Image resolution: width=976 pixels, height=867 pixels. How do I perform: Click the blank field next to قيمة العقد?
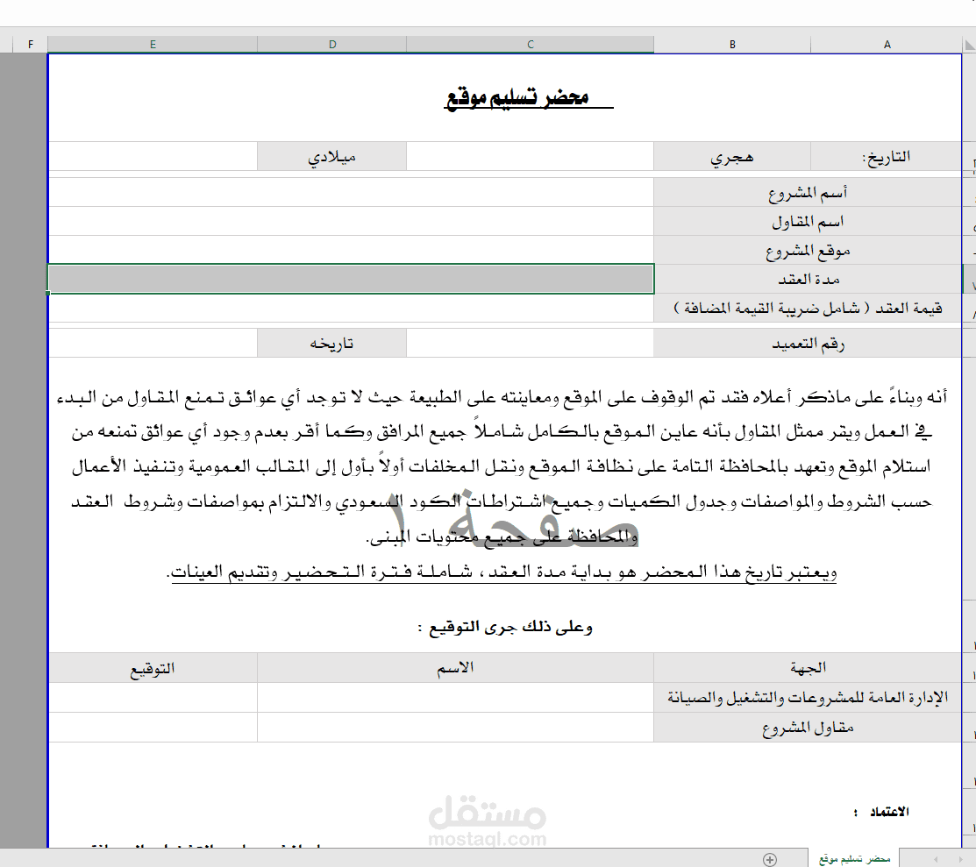tap(351, 308)
